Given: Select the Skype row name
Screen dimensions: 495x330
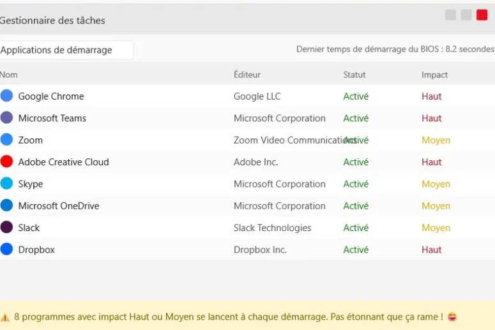Looking at the screenshot, I should (x=30, y=184).
